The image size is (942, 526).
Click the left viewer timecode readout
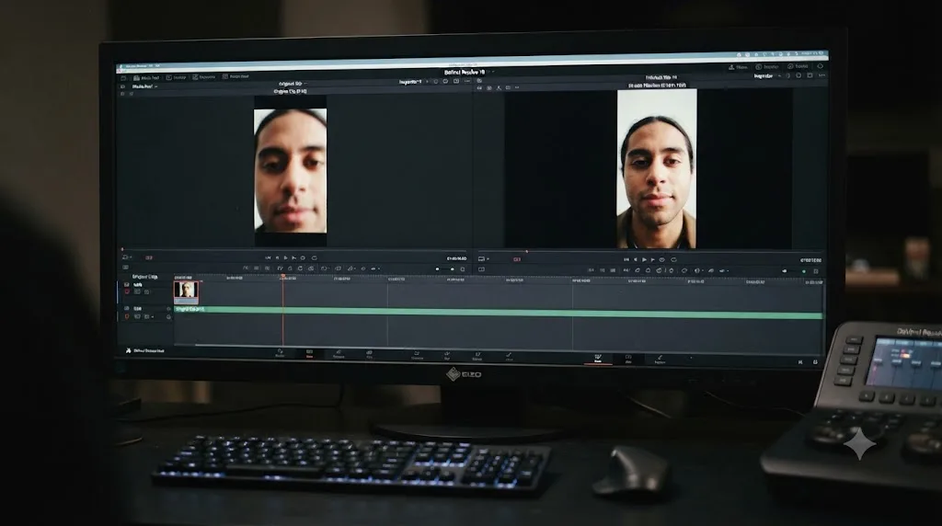click(456, 258)
